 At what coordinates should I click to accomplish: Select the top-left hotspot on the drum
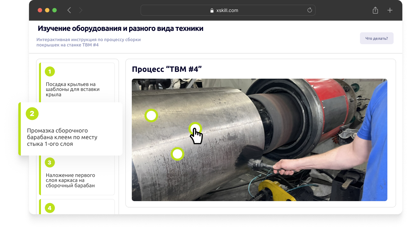[151, 115]
